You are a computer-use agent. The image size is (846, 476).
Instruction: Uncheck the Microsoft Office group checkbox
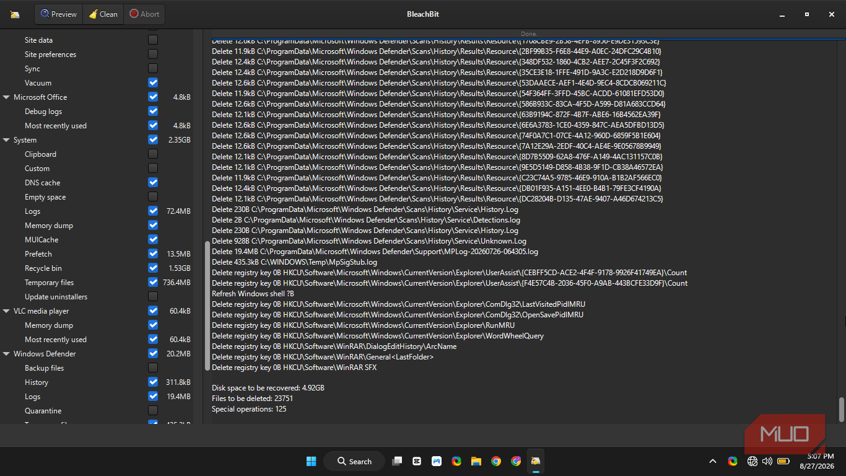pyautogui.click(x=153, y=97)
